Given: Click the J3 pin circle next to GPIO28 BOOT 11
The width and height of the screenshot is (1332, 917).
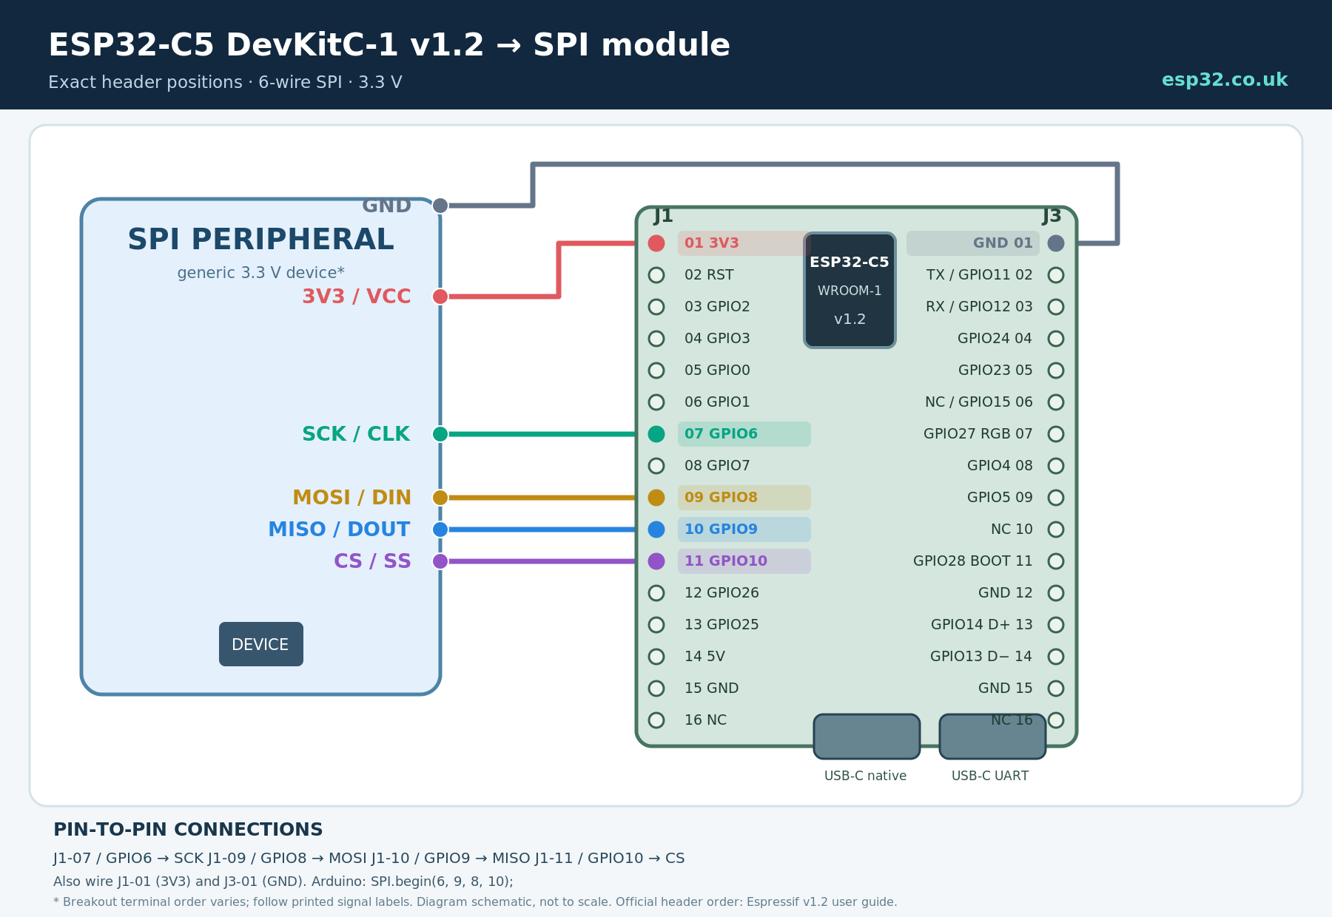Looking at the screenshot, I should [x=1056, y=561].
